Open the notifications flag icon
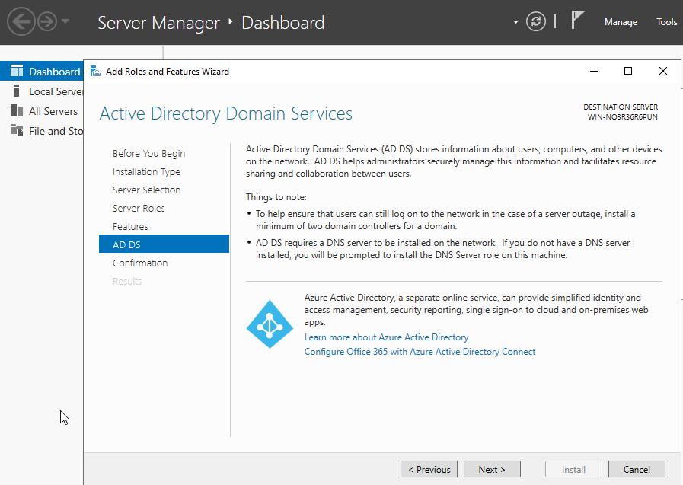Viewport: 683px width, 485px height. [x=578, y=21]
